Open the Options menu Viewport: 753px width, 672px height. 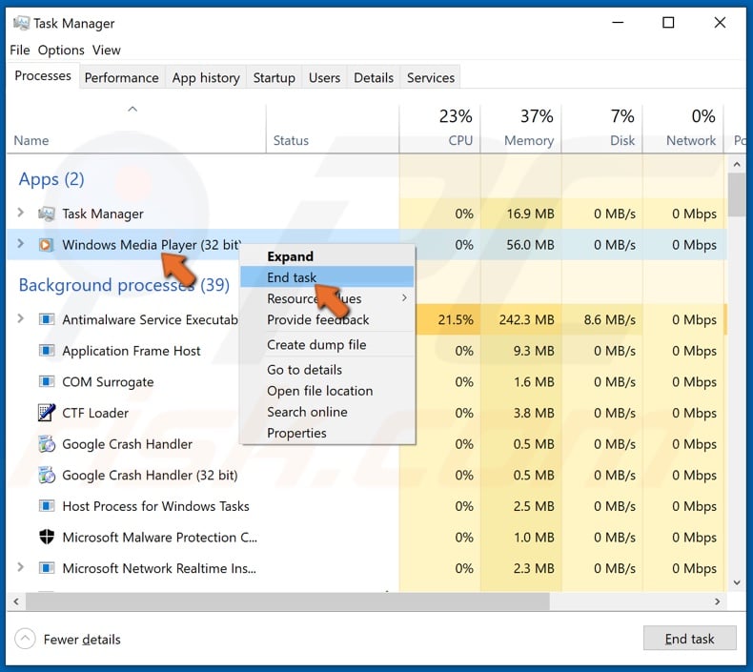tap(61, 50)
